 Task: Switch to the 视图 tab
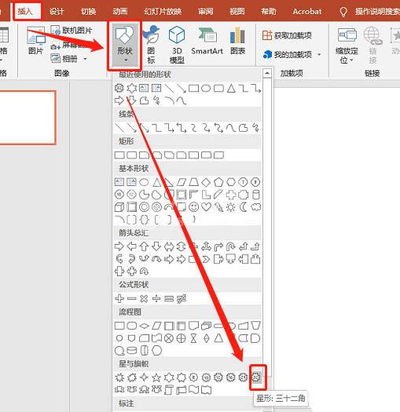237,12
